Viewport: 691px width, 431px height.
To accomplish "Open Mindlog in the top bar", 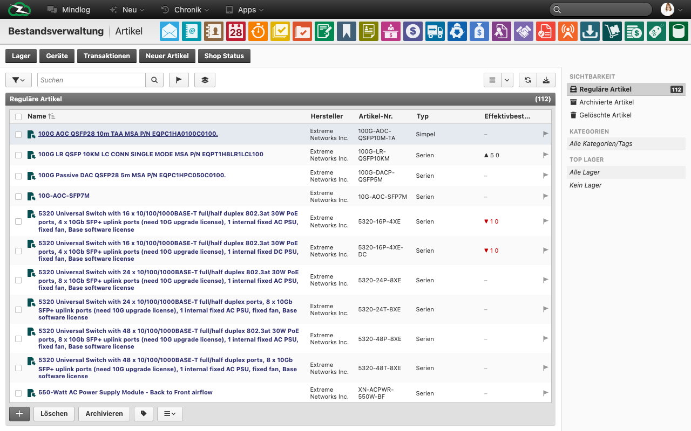I will click(69, 10).
